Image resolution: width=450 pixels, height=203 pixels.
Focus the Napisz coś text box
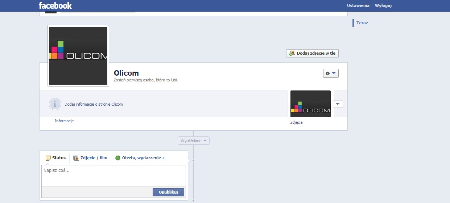[x=113, y=175]
